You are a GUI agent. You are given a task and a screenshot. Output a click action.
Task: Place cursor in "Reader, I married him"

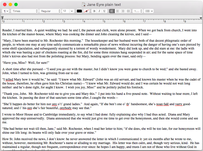coord(17,30)
